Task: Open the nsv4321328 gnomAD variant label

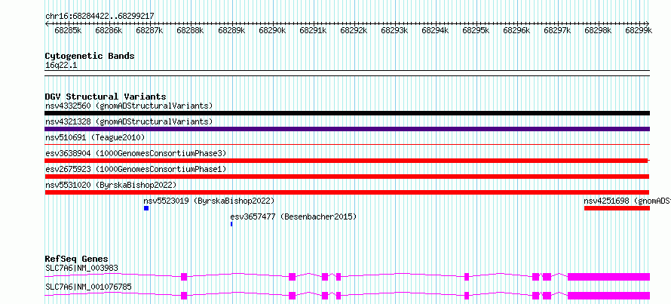Action: [x=129, y=122]
